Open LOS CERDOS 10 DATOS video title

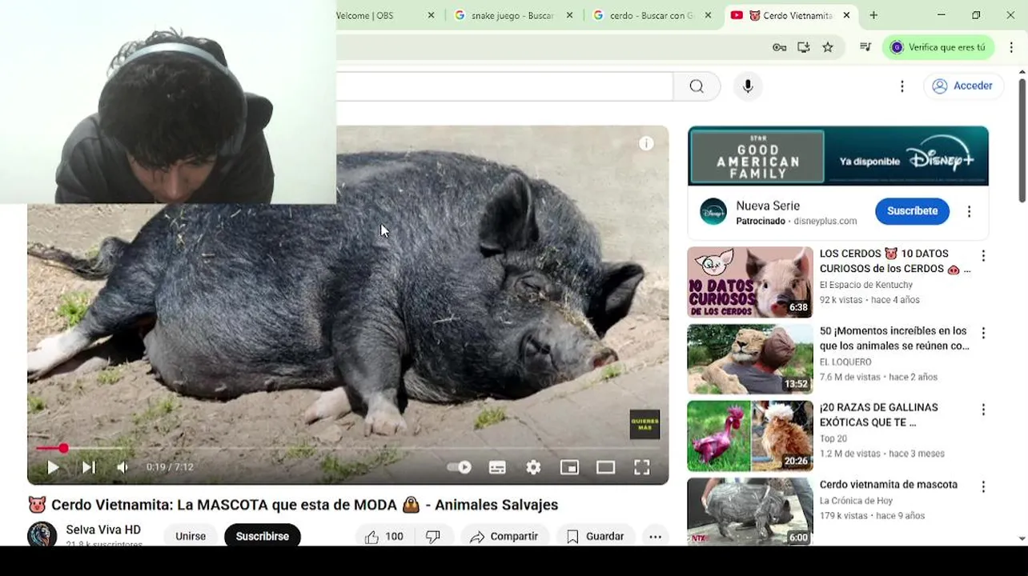point(894,262)
